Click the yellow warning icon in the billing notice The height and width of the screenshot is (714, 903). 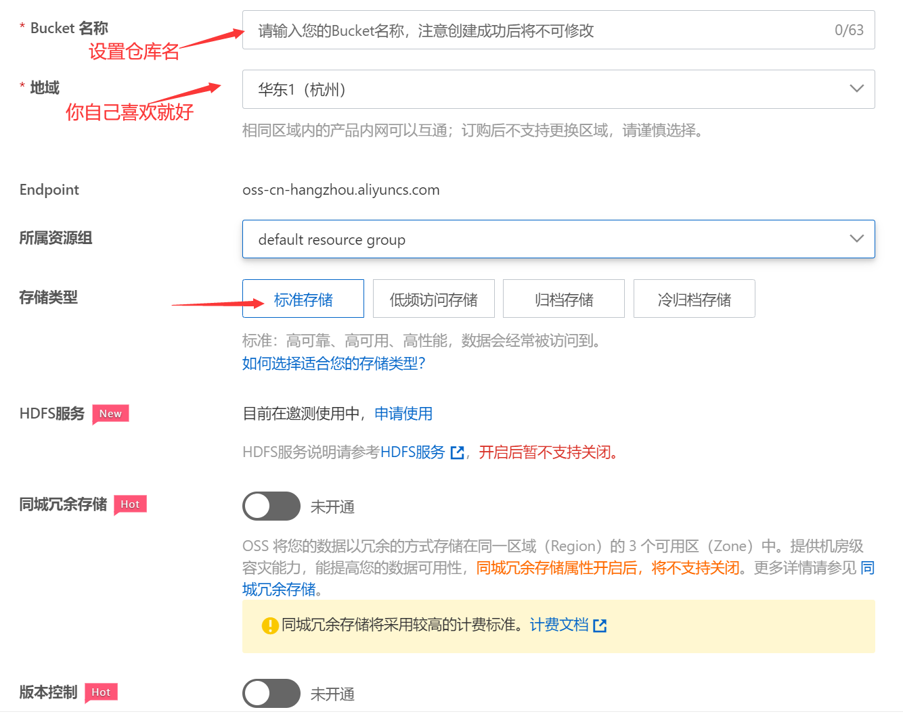click(x=270, y=625)
